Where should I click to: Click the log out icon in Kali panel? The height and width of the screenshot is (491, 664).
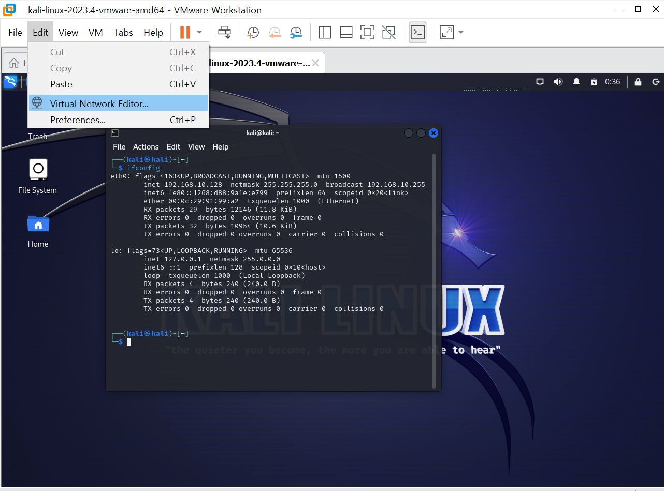coord(656,82)
